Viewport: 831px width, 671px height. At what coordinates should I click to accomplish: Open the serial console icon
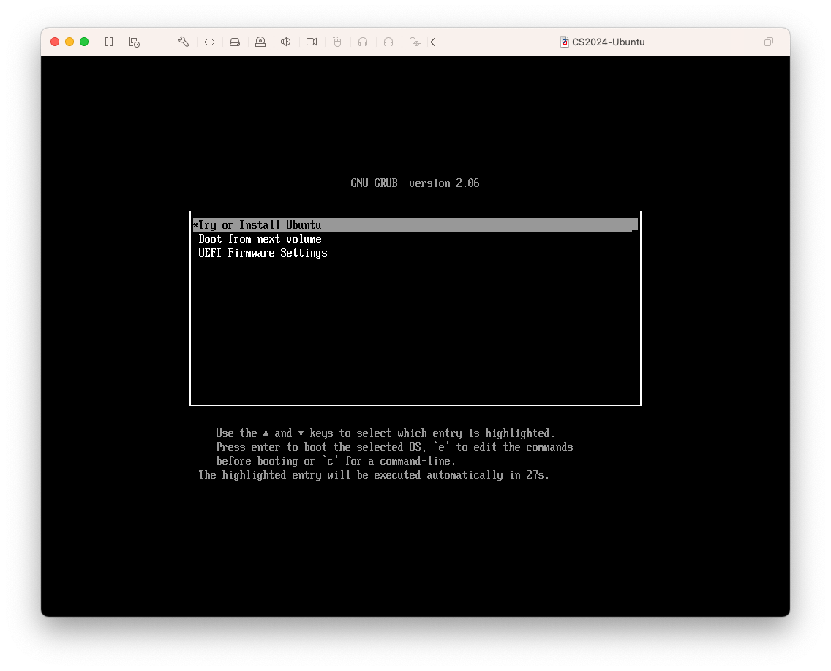(x=209, y=42)
